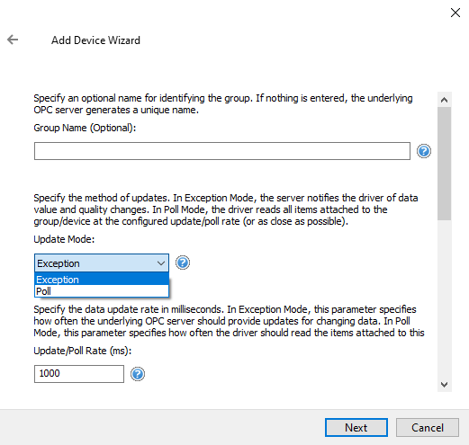Close the Add Device Wizard window
The image size is (469, 445).
pos(455,13)
